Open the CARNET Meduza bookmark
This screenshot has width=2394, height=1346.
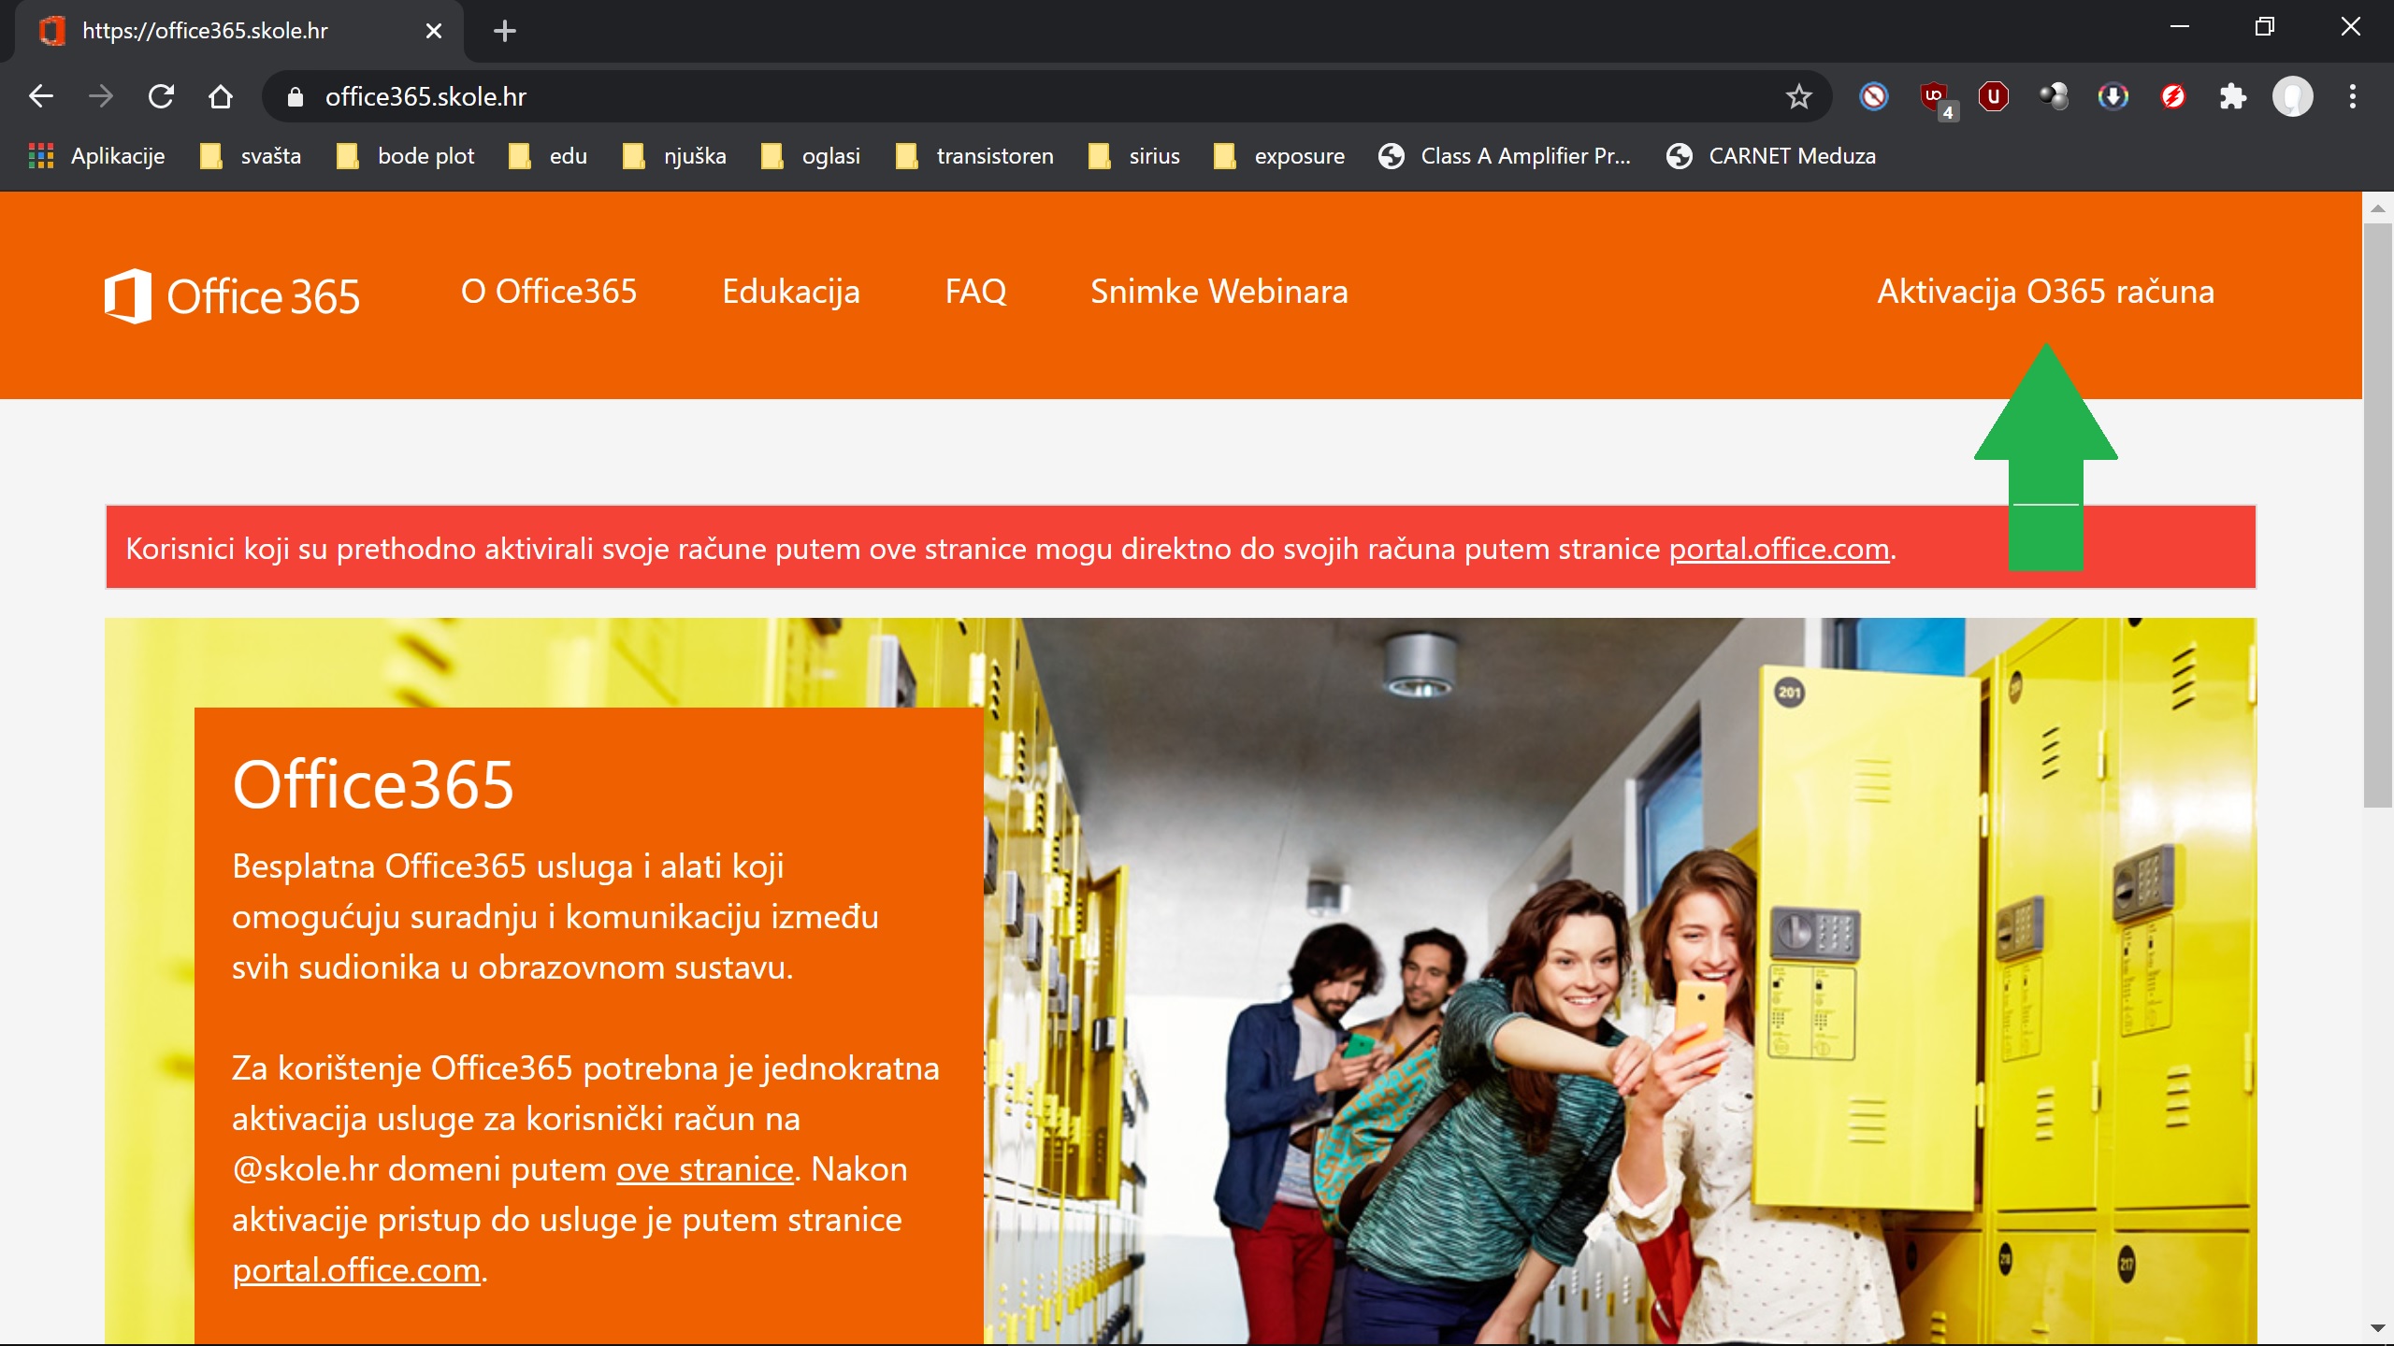click(1771, 156)
